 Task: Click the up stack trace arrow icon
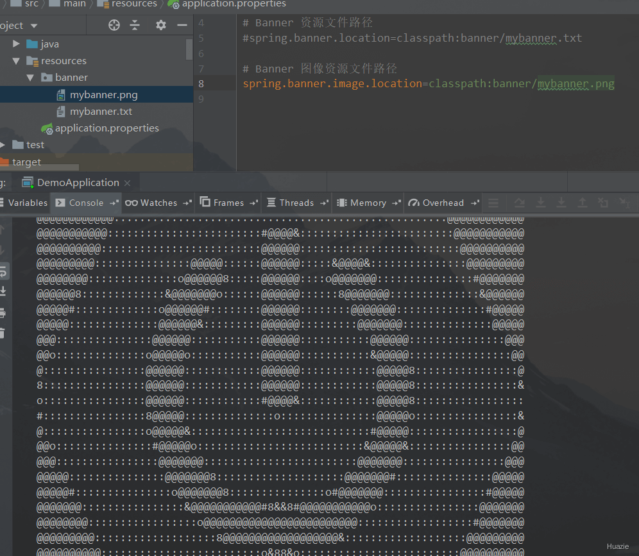pos(3,229)
